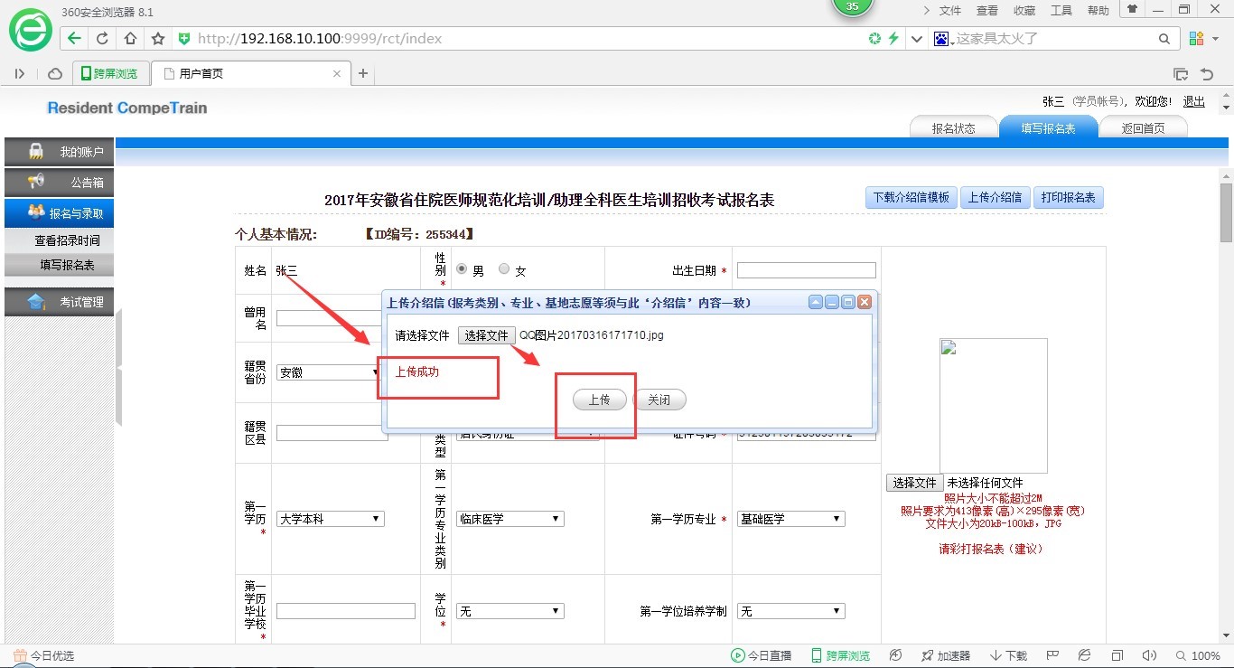Open the 返回首页 tab
The width and height of the screenshot is (1234, 668).
(1143, 128)
